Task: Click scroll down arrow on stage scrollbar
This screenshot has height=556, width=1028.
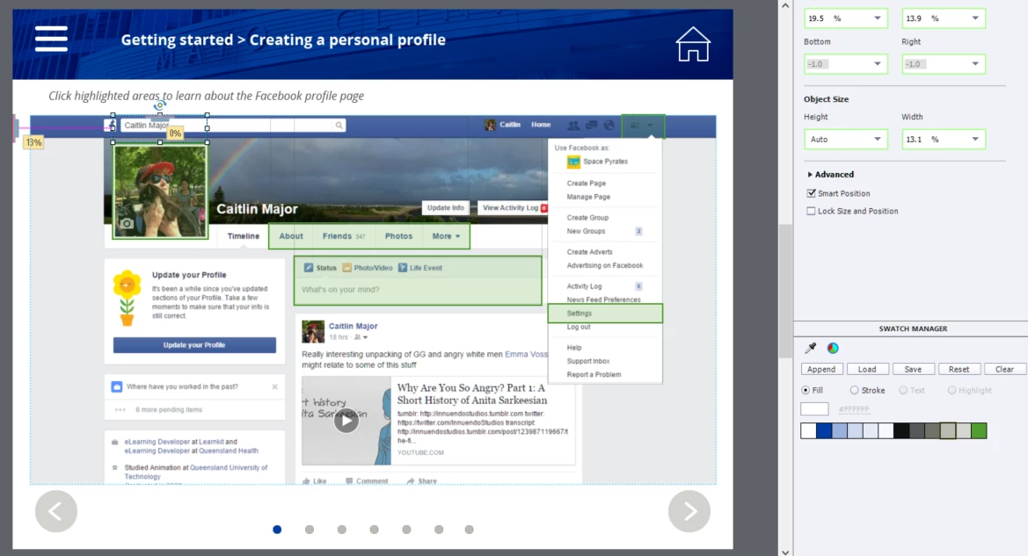Action: tap(785, 552)
